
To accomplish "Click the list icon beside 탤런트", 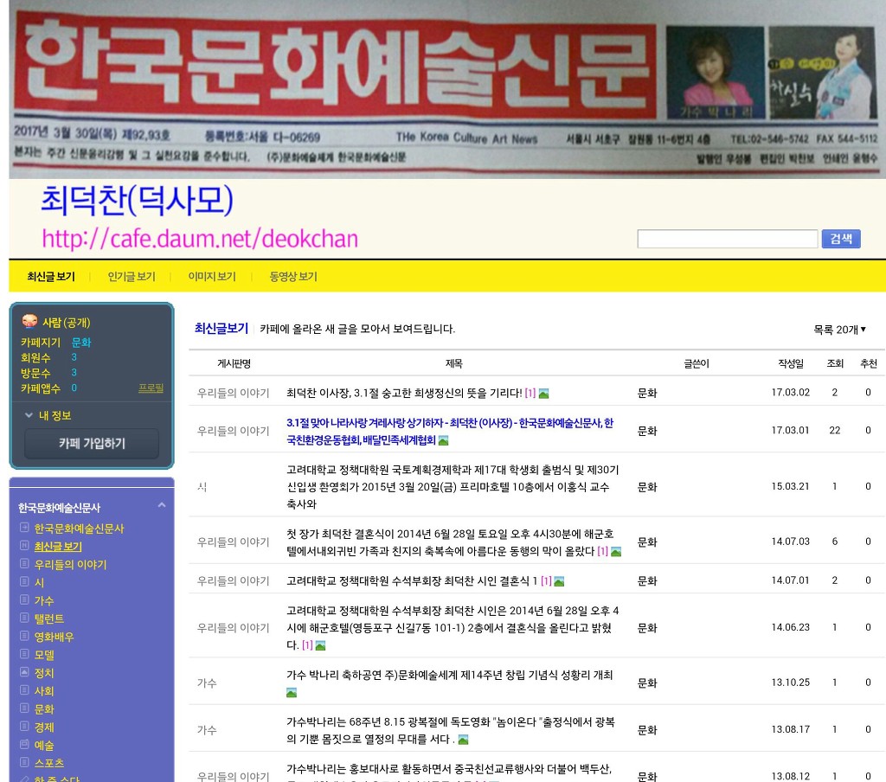I will coord(24,619).
